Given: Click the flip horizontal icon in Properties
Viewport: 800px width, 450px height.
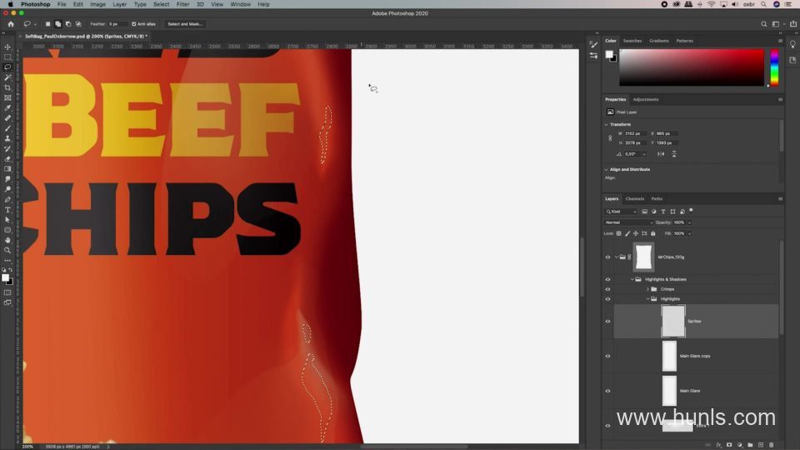Looking at the screenshot, I should click(x=661, y=153).
